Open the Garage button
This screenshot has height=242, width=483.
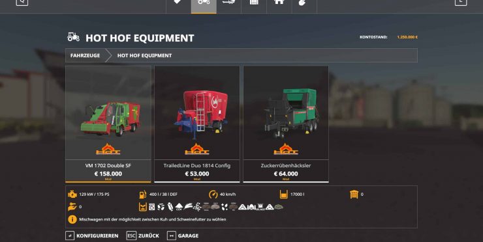pyautogui.click(x=183, y=235)
